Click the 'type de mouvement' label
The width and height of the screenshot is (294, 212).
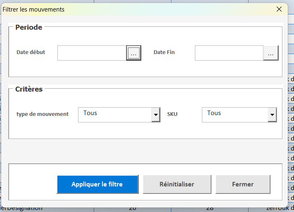(x=43, y=114)
